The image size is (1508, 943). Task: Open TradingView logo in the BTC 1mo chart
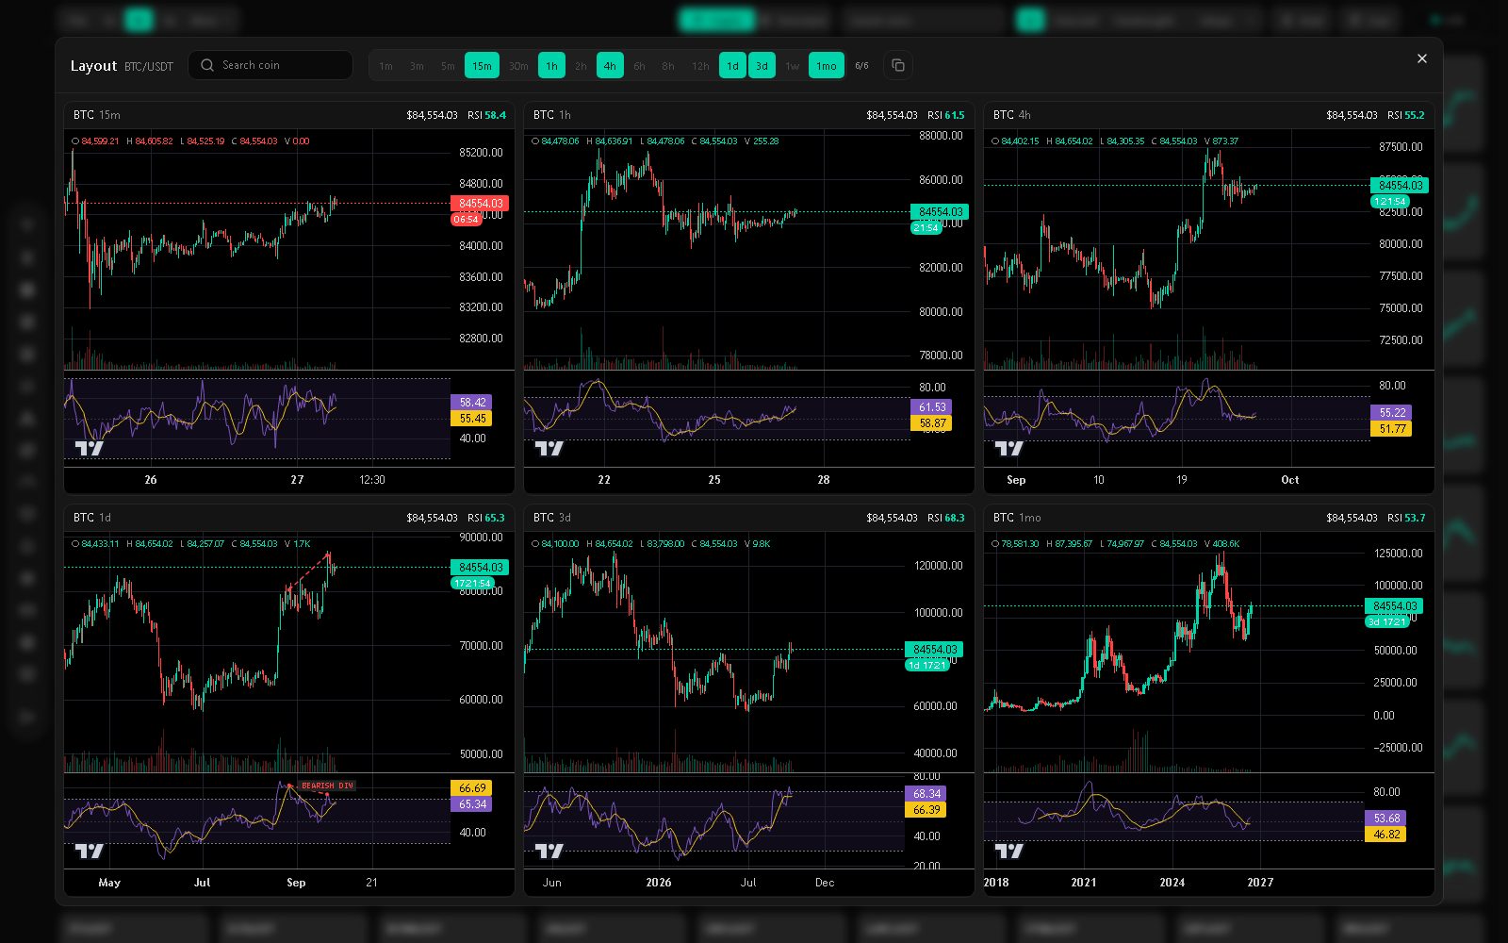[x=1008, y=851]
